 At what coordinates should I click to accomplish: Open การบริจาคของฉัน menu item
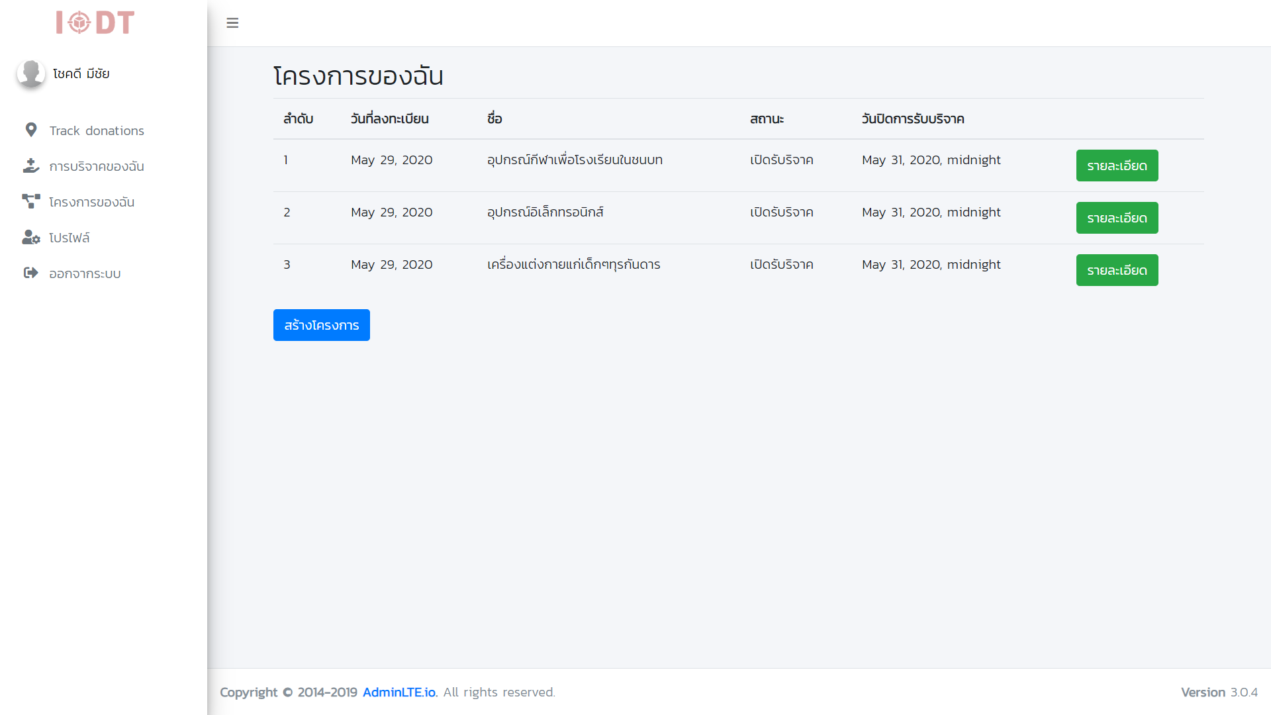click(97, 166)
